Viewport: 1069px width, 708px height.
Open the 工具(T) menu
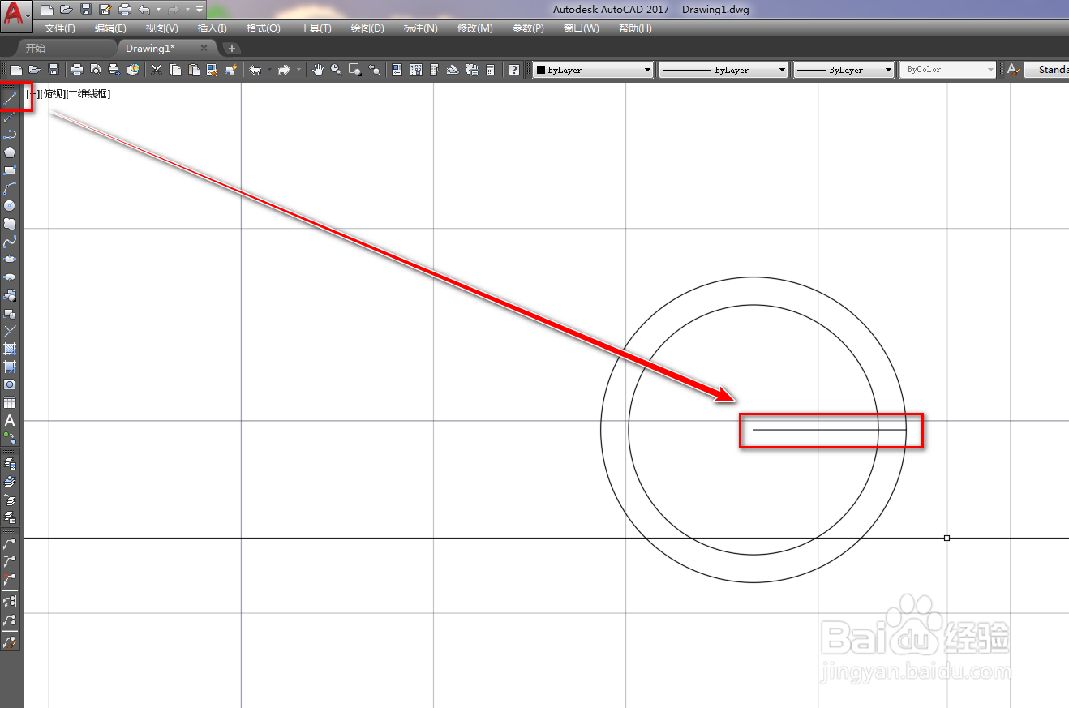click(316, 28)
